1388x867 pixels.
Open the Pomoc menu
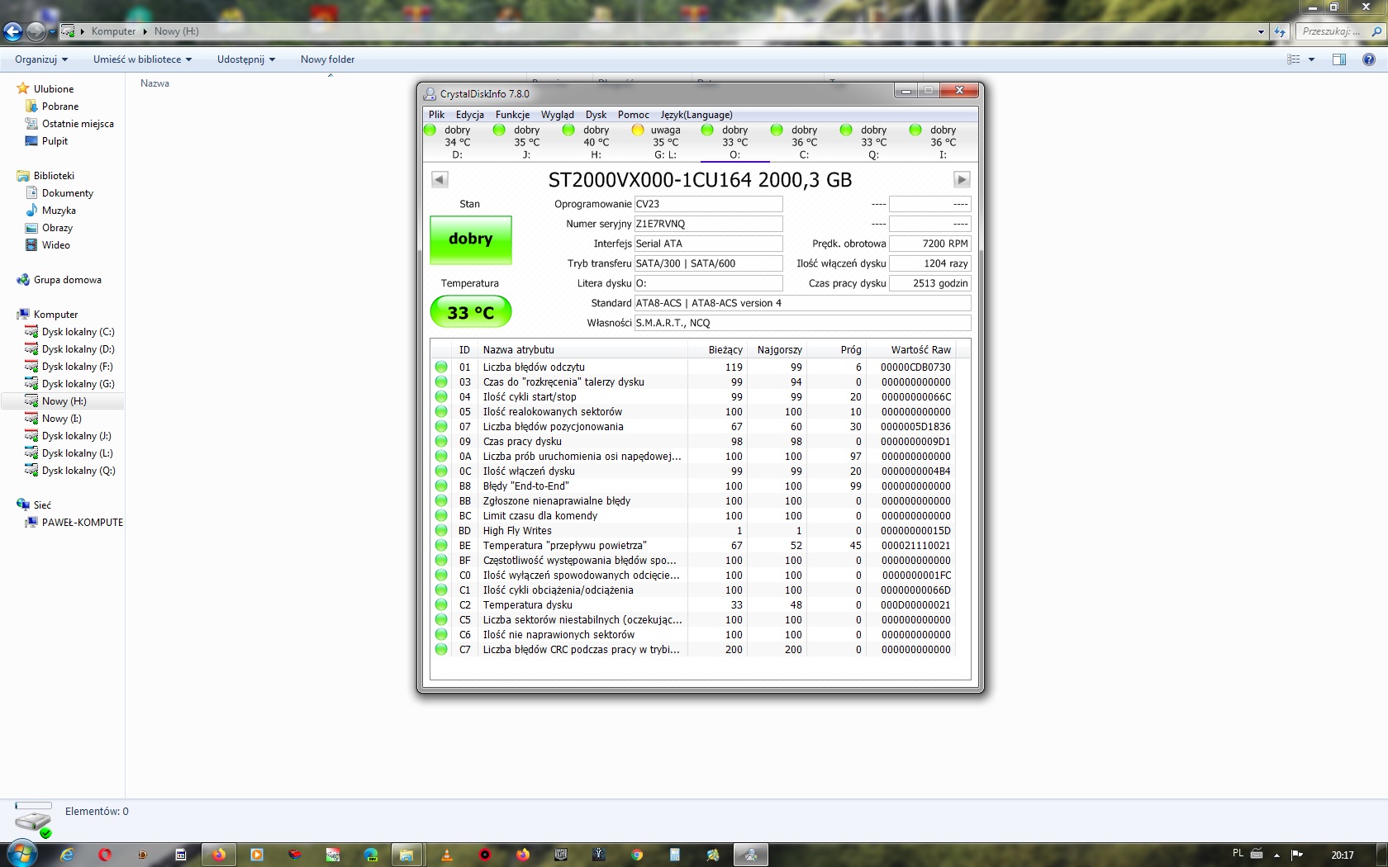tap(633, 115)
